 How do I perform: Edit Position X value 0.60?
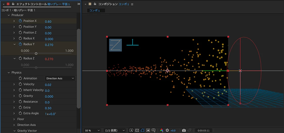(x=48, y=21)
